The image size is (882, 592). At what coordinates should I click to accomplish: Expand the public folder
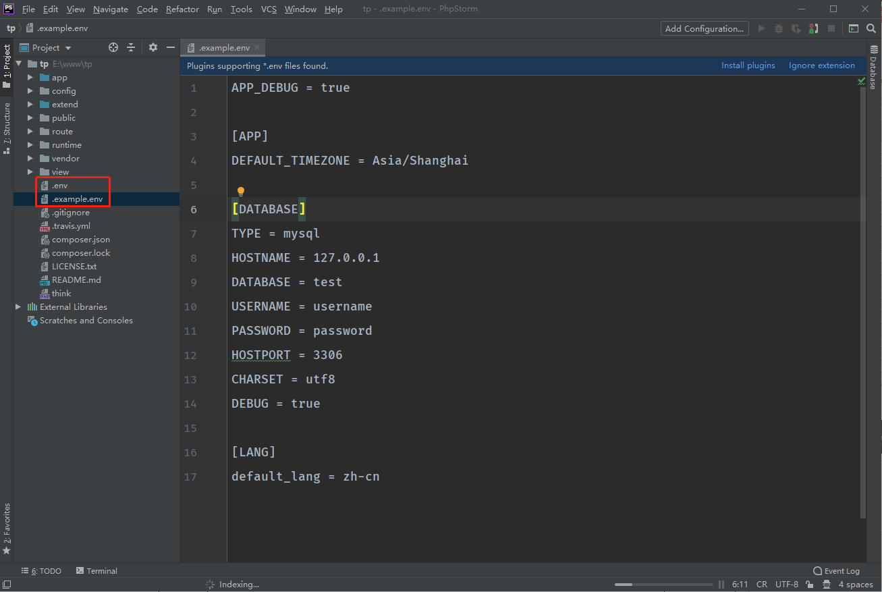tap(30, 118)
